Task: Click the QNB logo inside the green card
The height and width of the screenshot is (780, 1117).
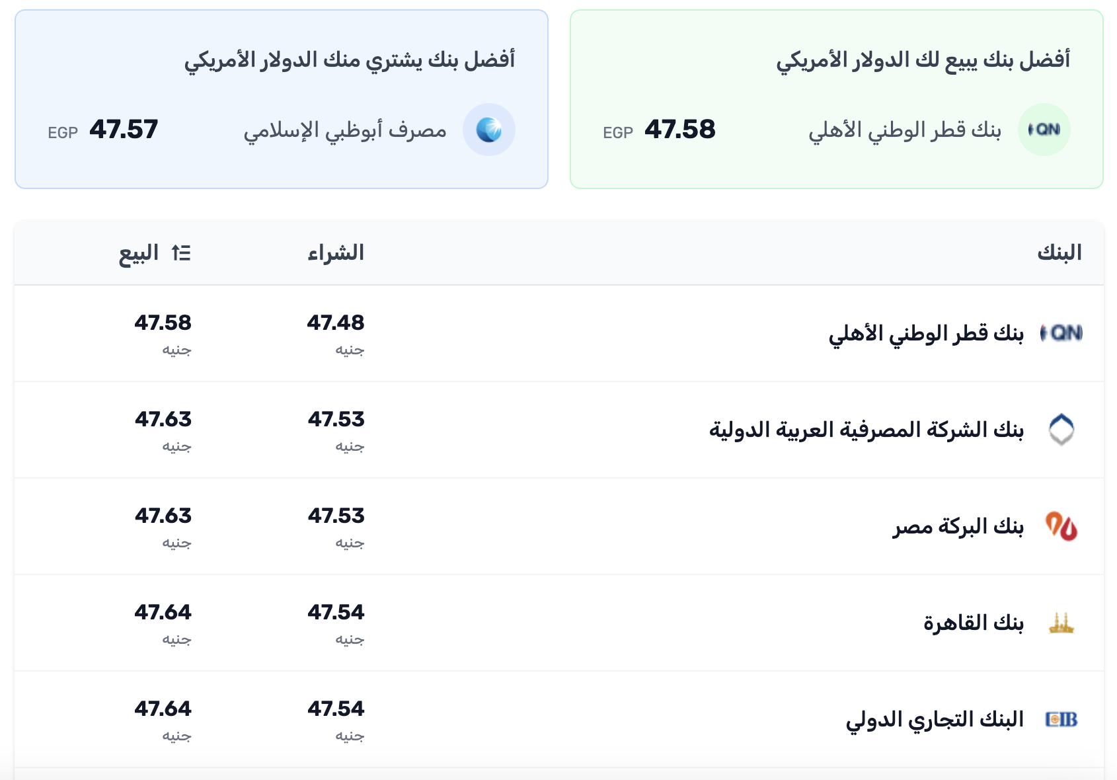Action: coord(1044,130)
